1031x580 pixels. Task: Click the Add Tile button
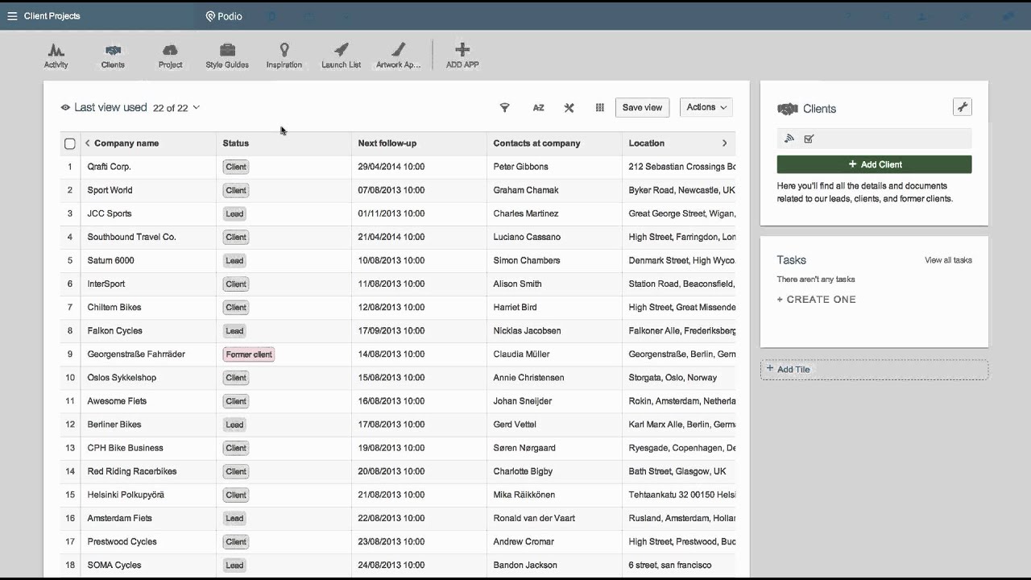coord(874,369)
